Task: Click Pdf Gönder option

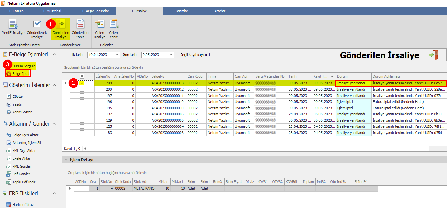Action: click(x=18, y=174)
